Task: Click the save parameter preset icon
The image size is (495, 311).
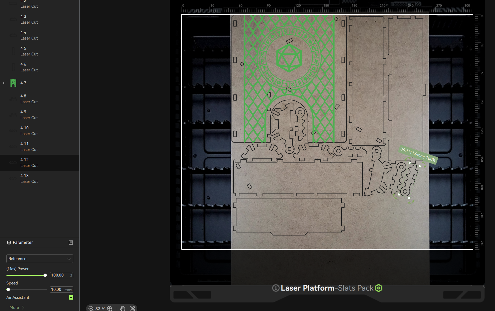Action: pyautogui.click(x=71, y=243)
